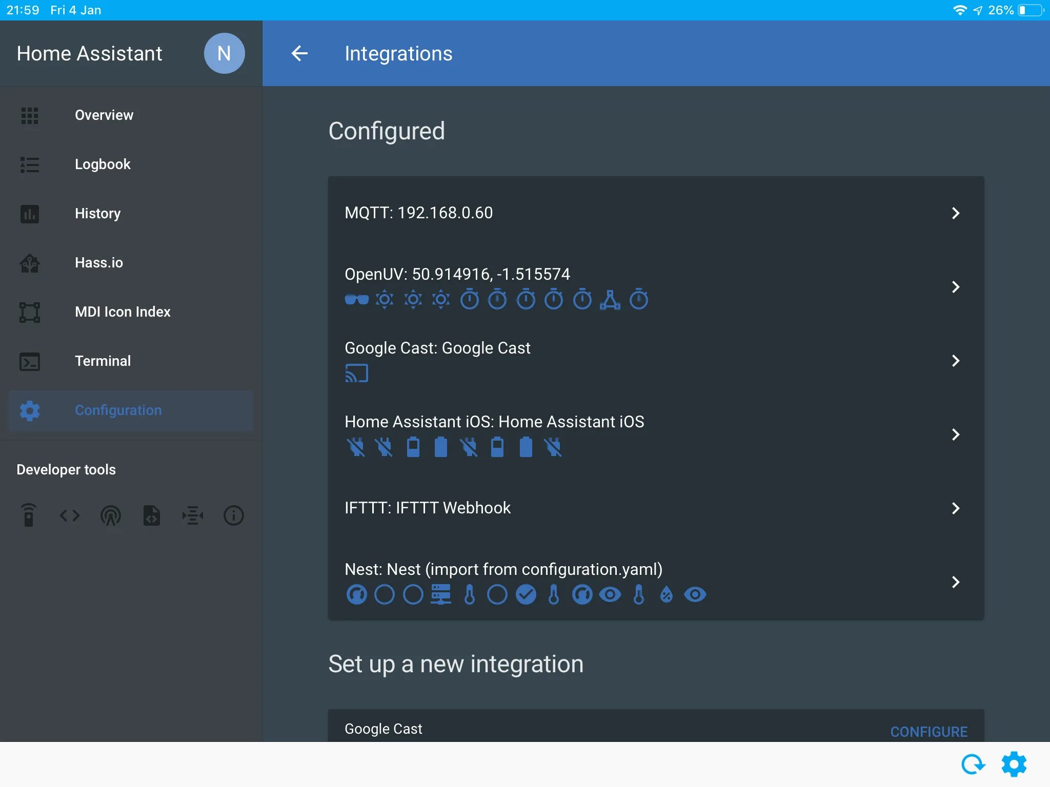The image size is (1050, 787).
Task: Expand the MQTT 192.168.0.60 integration
Action: [955, 213]
